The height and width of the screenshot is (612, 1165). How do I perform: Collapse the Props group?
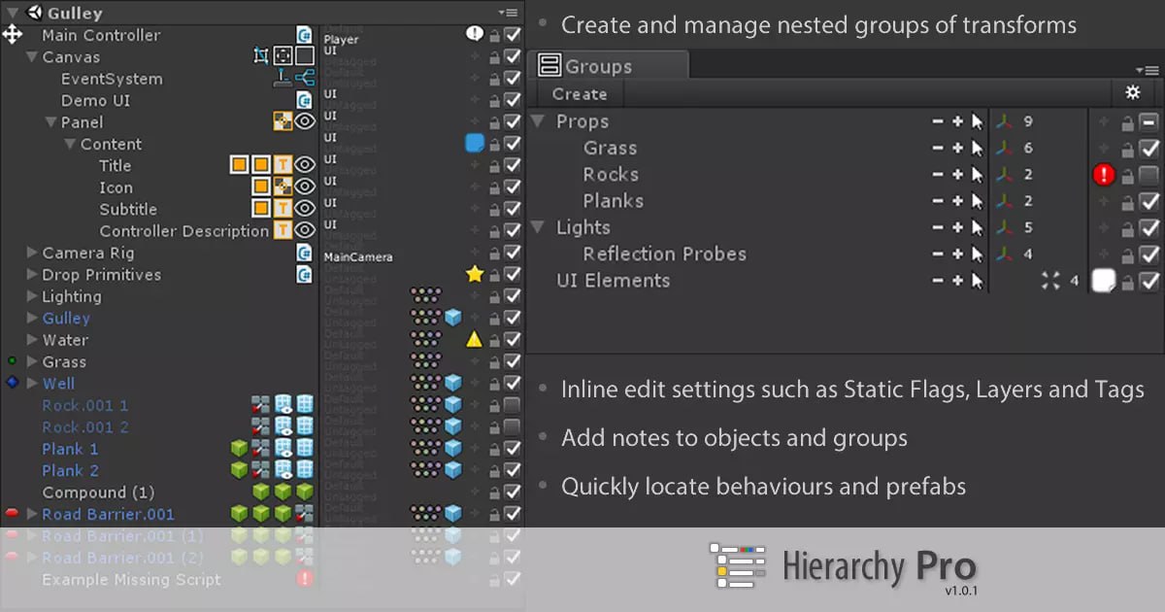point(538,120)
